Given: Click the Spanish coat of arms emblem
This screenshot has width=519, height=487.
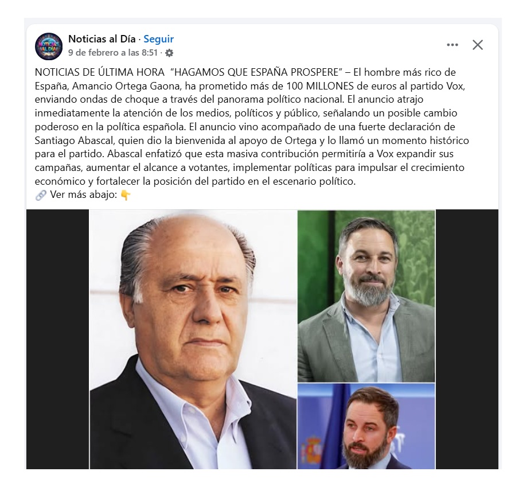Looking at the screenshot, I should coord(311,451).
